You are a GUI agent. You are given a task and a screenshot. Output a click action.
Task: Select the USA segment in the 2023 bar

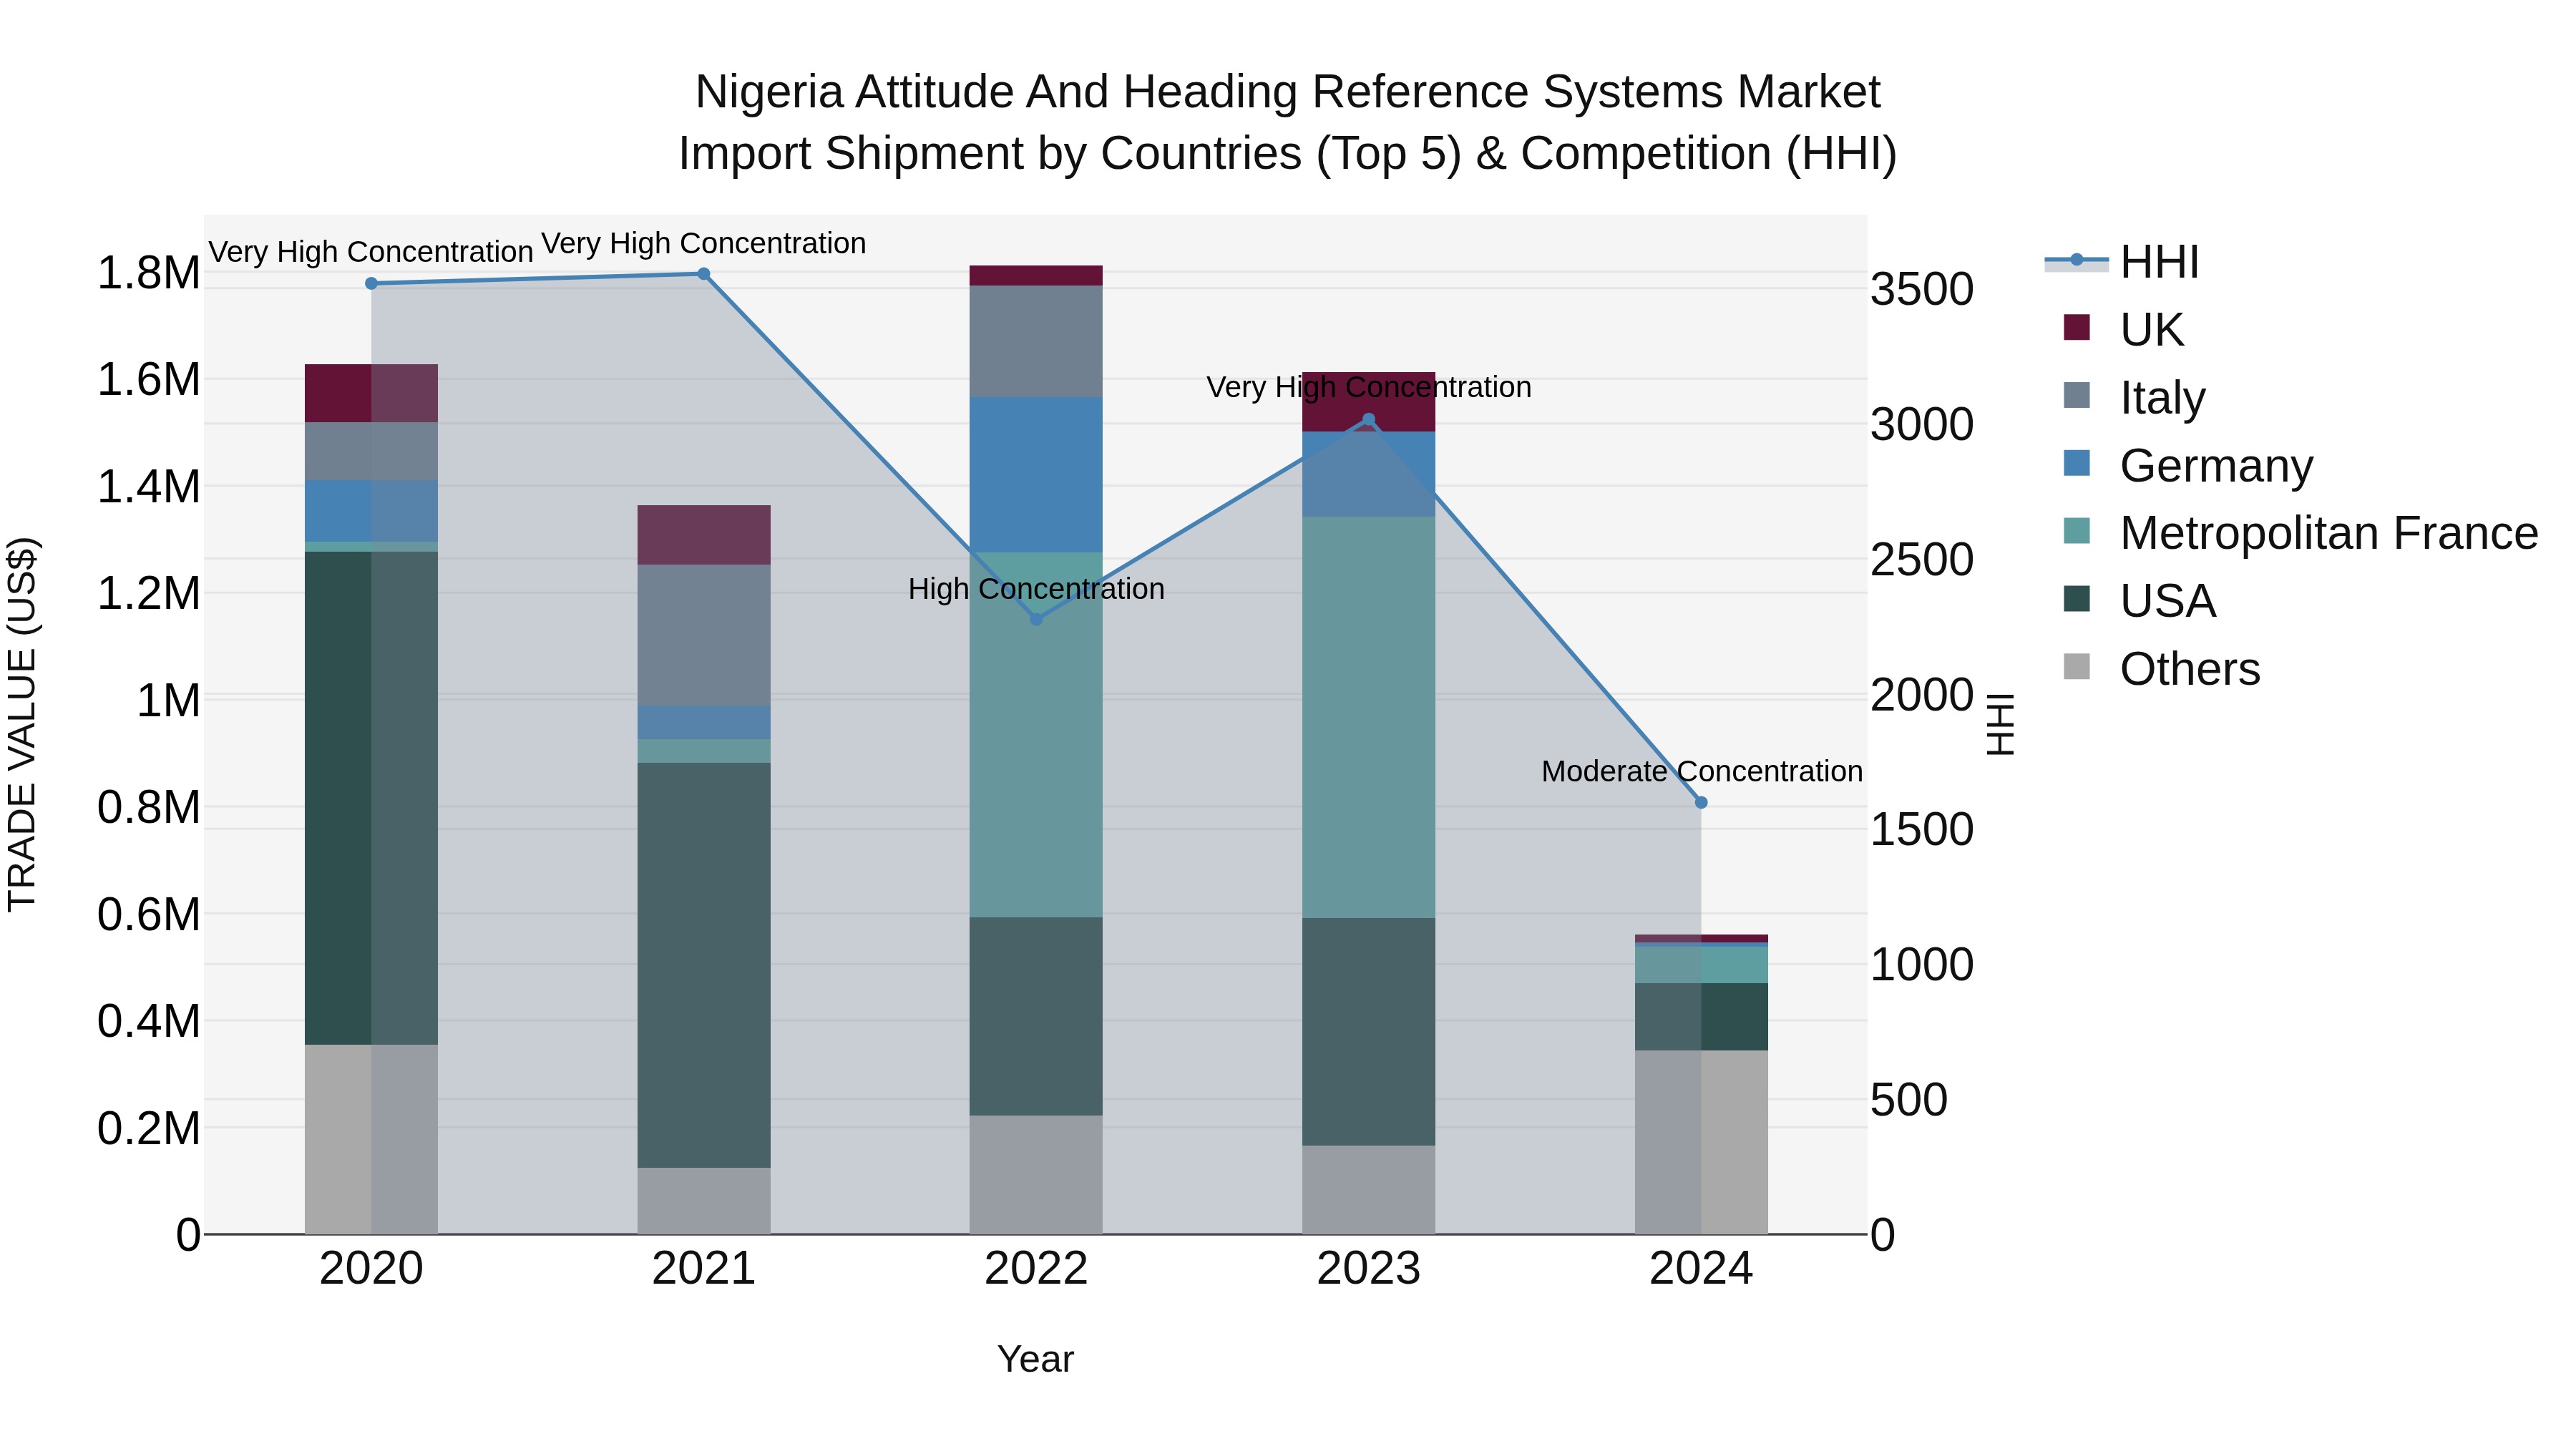tap(1369, 1032)
